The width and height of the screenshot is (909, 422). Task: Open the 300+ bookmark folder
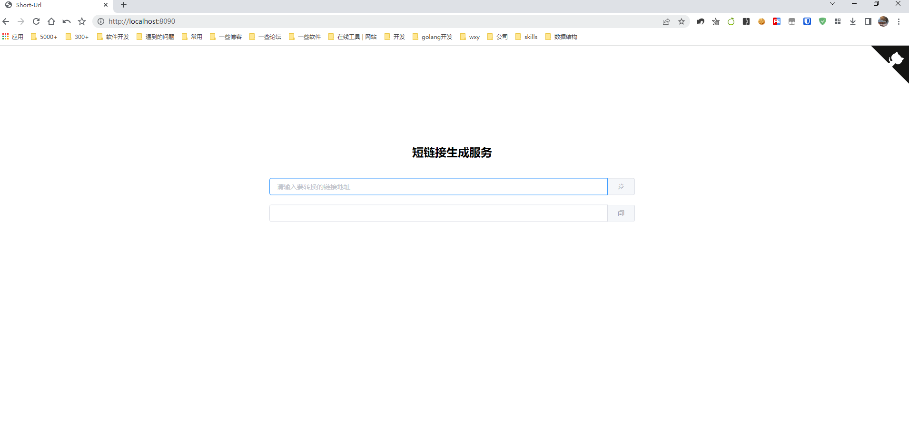click(77, 37)
